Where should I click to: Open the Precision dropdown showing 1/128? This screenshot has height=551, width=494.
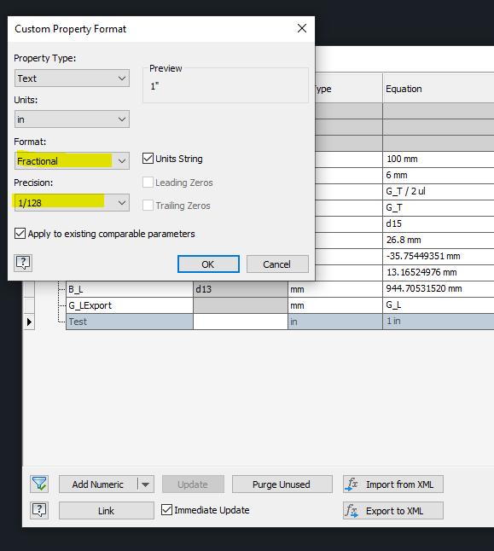coord(72,202)
